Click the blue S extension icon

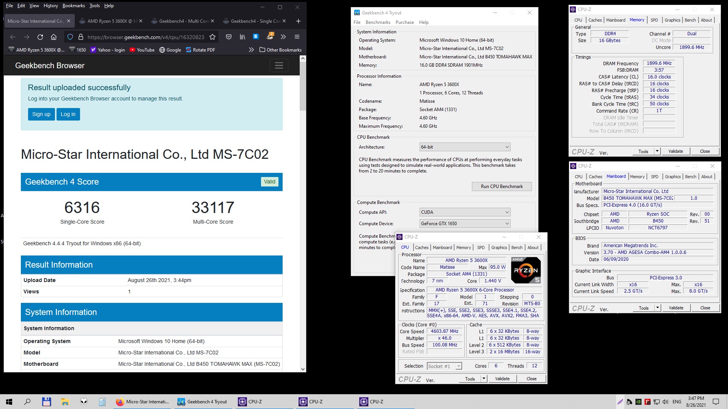coord(256,36)
